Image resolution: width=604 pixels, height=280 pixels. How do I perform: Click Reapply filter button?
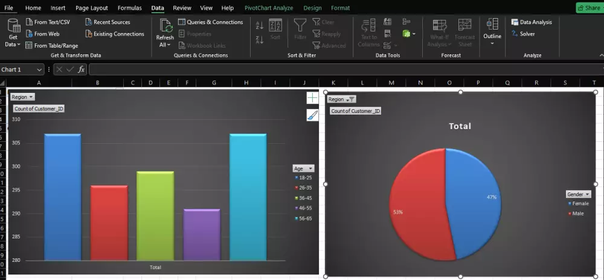327,34
